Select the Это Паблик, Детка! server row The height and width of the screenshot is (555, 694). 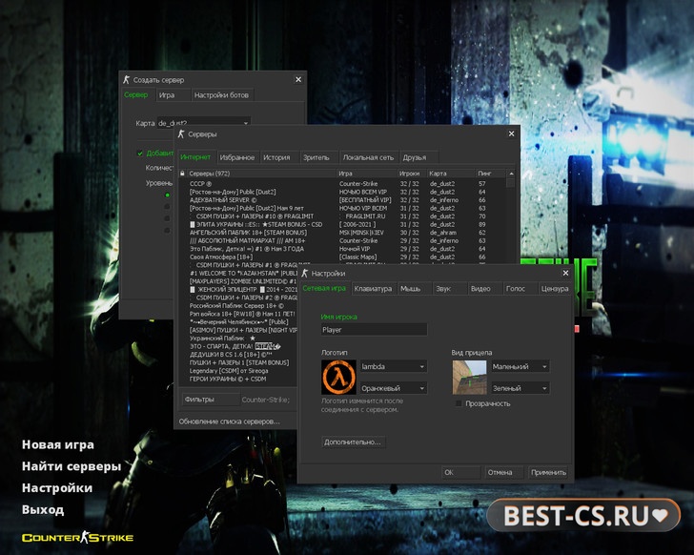[x=341, y=249]
